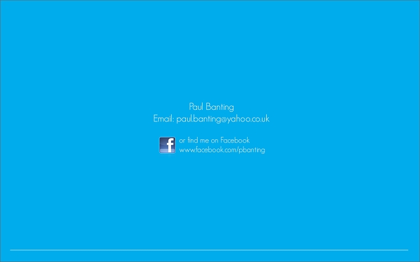Click 'paul.banting' before the @ sign
Image resolution: width=420 pixels, height=262 pixels.
[198, 119]
